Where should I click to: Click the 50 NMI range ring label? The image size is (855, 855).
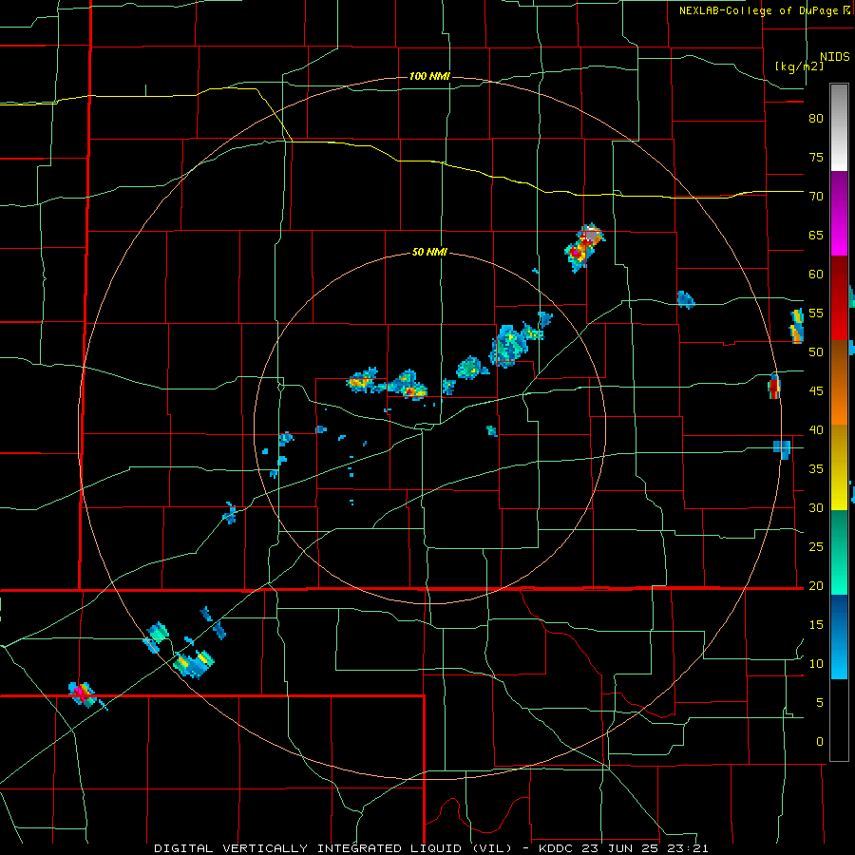click(429, 252)
